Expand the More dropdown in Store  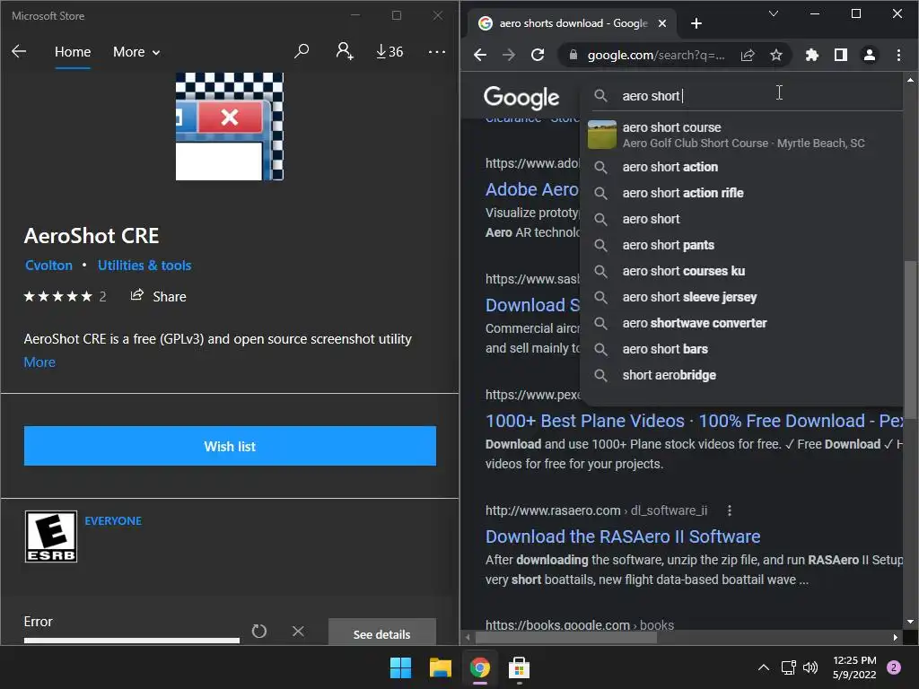point(136,52)
